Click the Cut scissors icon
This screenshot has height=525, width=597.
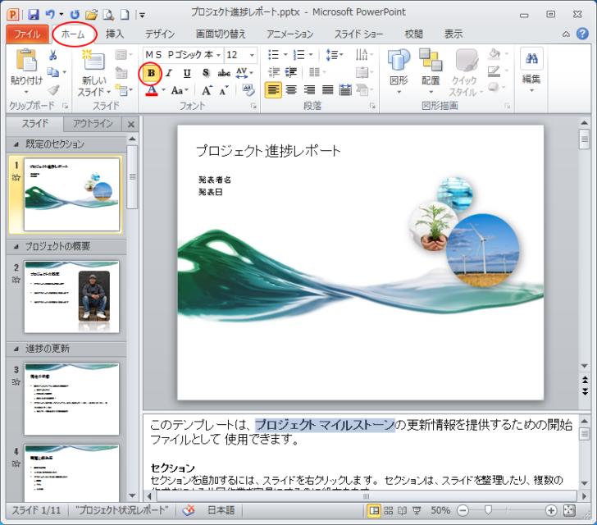[53, 55]
